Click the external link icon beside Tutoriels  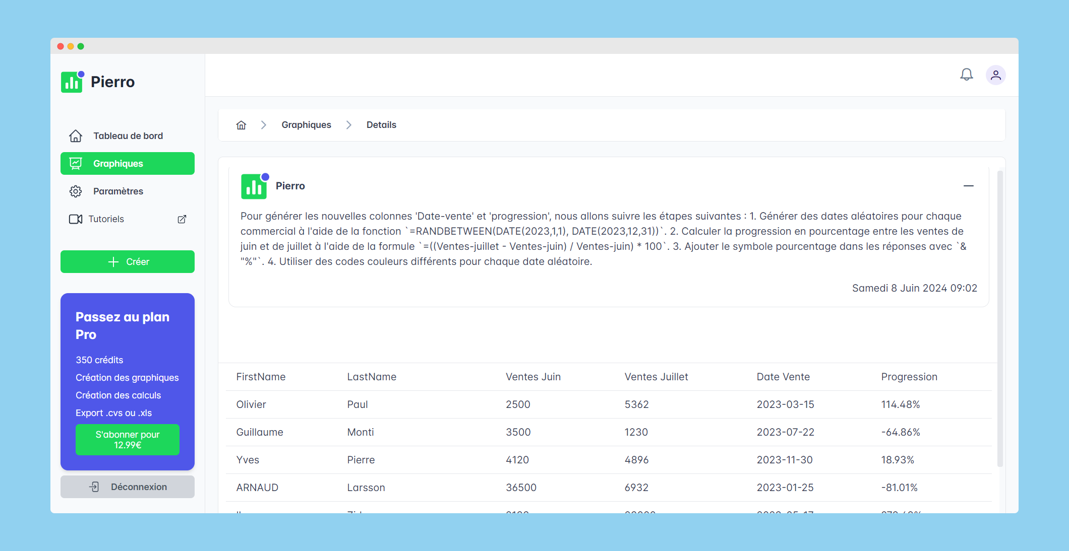pyautogui.click(x=182, y=219)
